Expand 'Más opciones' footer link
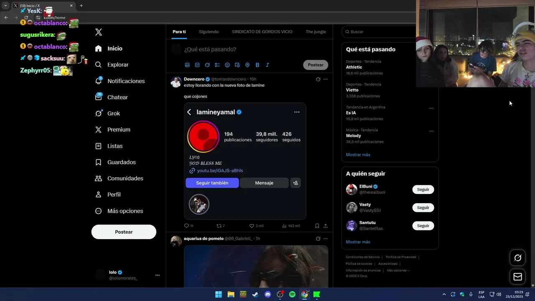 398,270
